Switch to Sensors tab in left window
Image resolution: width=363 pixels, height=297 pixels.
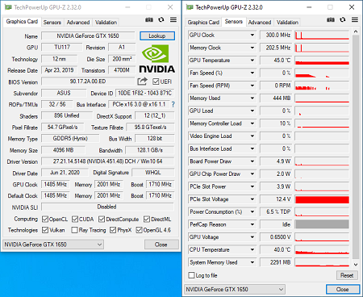[52, 23]
